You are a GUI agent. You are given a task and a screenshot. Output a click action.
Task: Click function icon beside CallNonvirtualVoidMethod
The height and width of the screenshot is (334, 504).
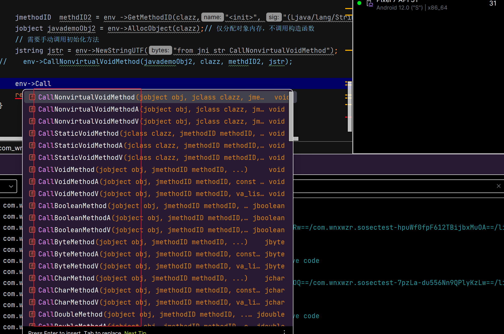32,97
